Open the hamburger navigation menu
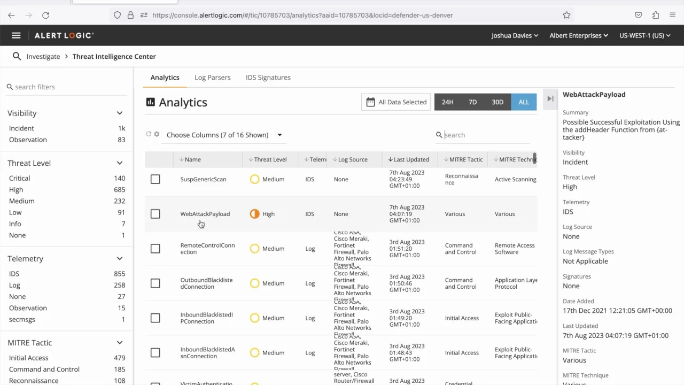The height and width of the screenshot is (385, 684). (x=16, y=35)
